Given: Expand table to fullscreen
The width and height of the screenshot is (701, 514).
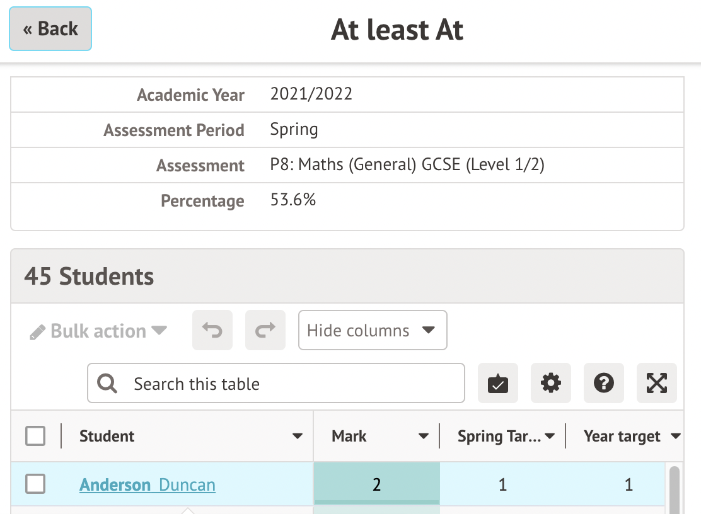Looking at the screenshot, I should pos(657,383).
